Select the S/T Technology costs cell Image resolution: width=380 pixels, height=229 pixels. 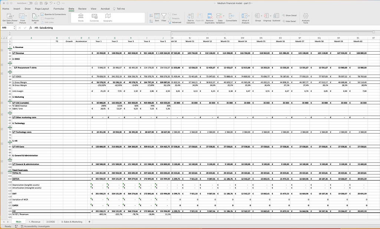click(x=31, y=132)
